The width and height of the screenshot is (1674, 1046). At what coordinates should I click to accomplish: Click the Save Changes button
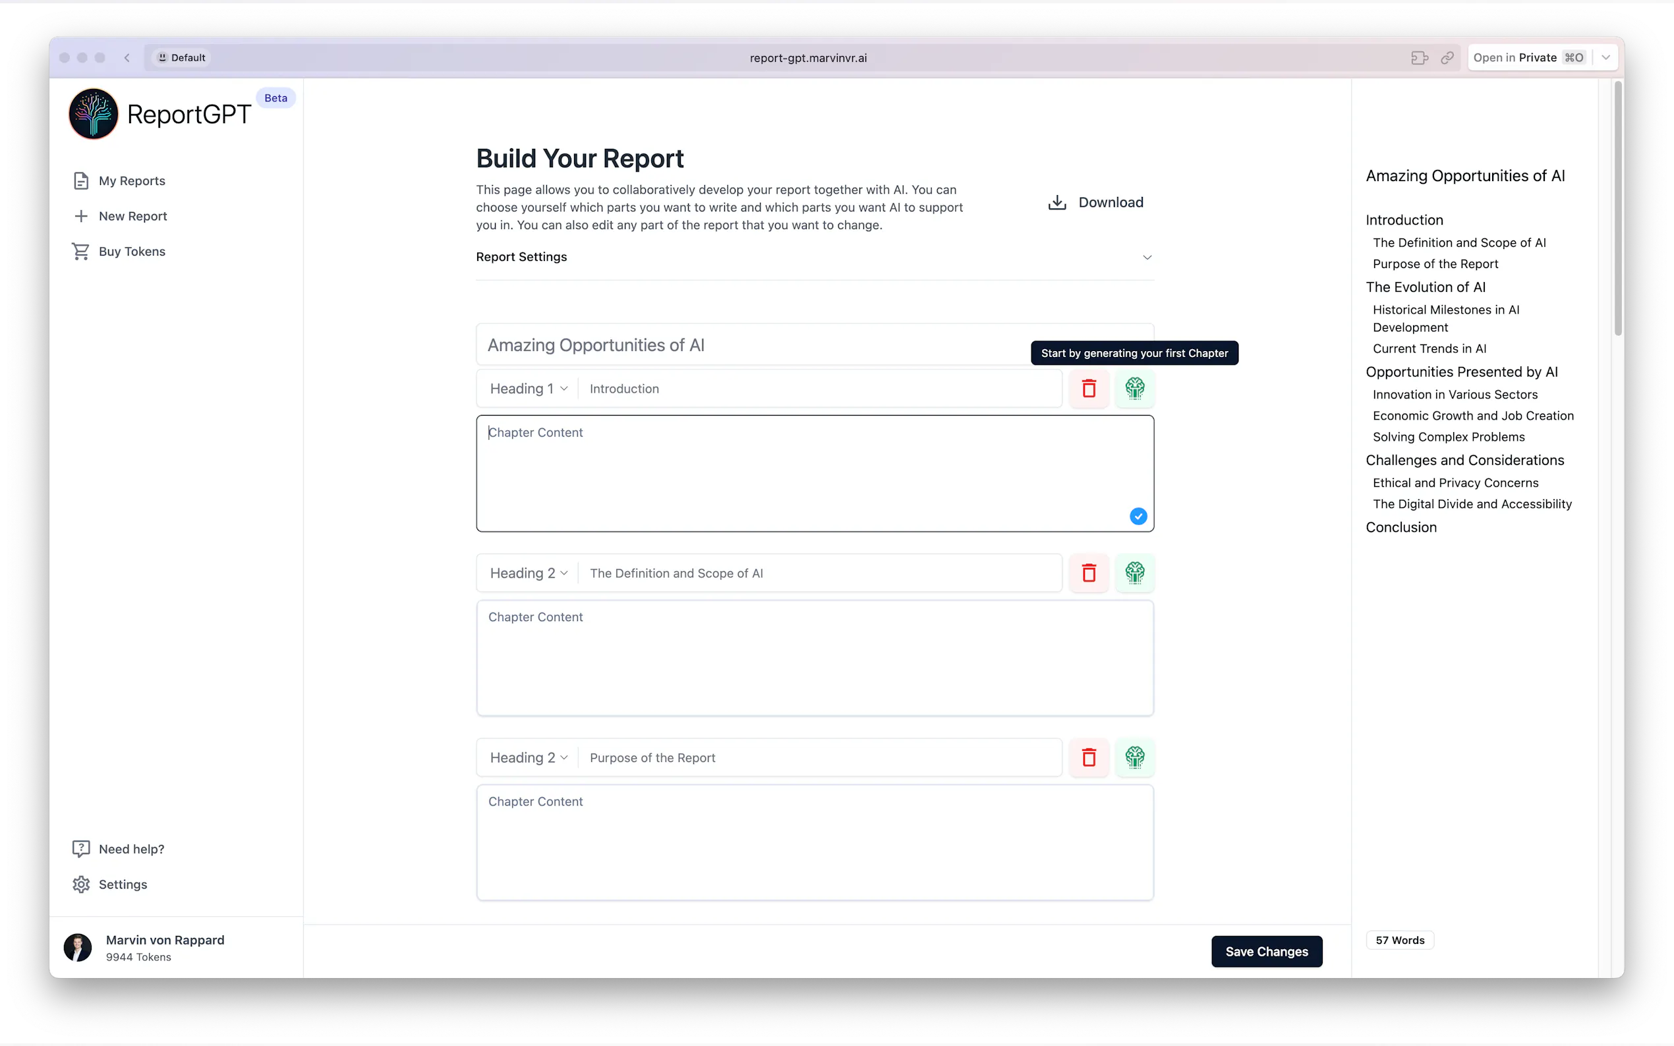[x=1265, y=951]
